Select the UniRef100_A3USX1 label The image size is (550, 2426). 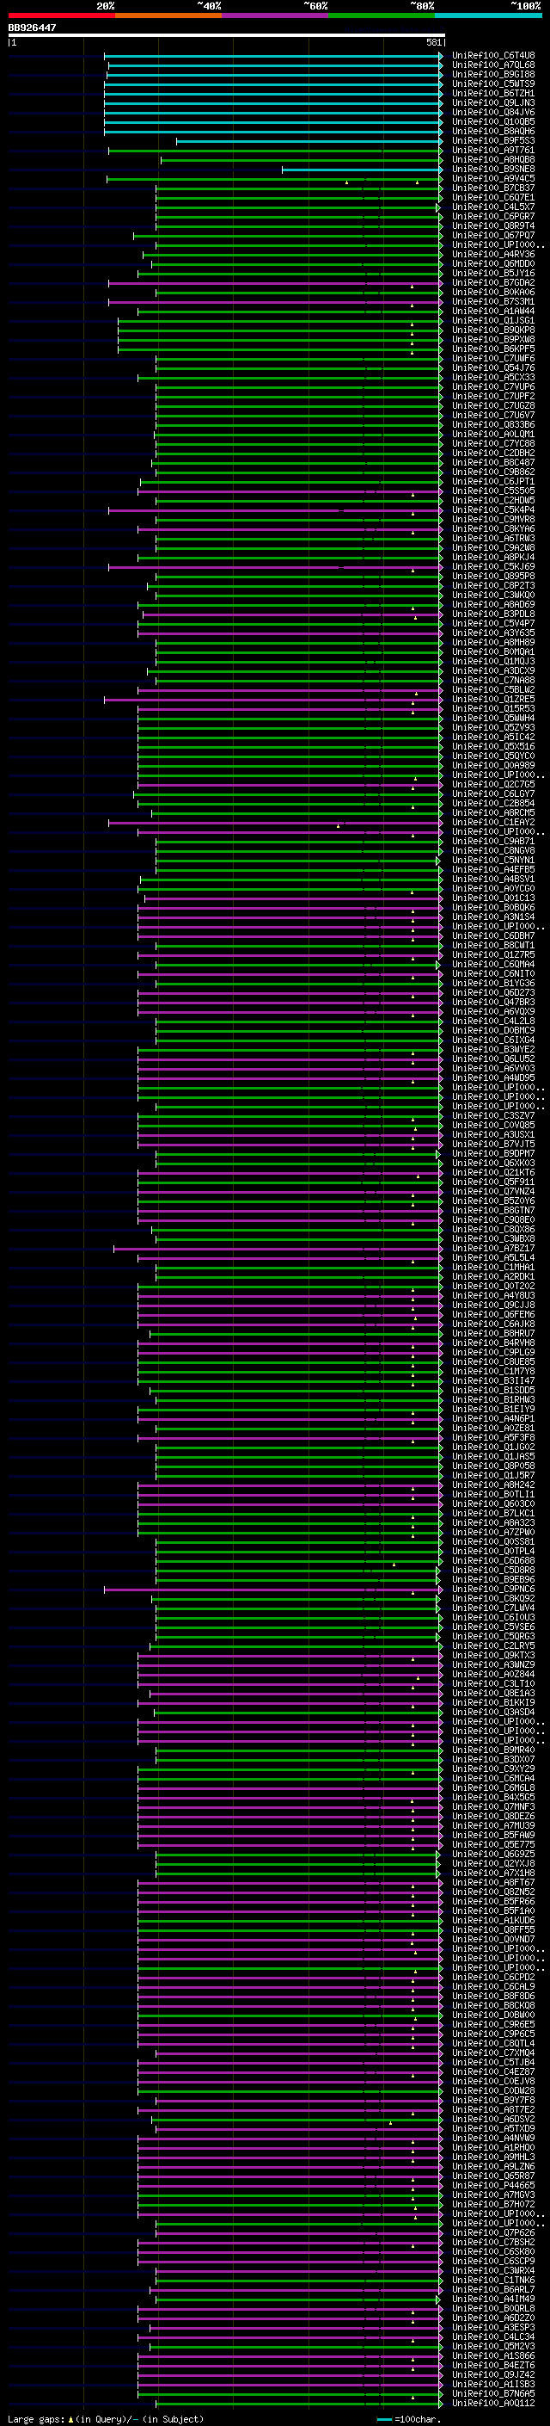click(493, 1135)
